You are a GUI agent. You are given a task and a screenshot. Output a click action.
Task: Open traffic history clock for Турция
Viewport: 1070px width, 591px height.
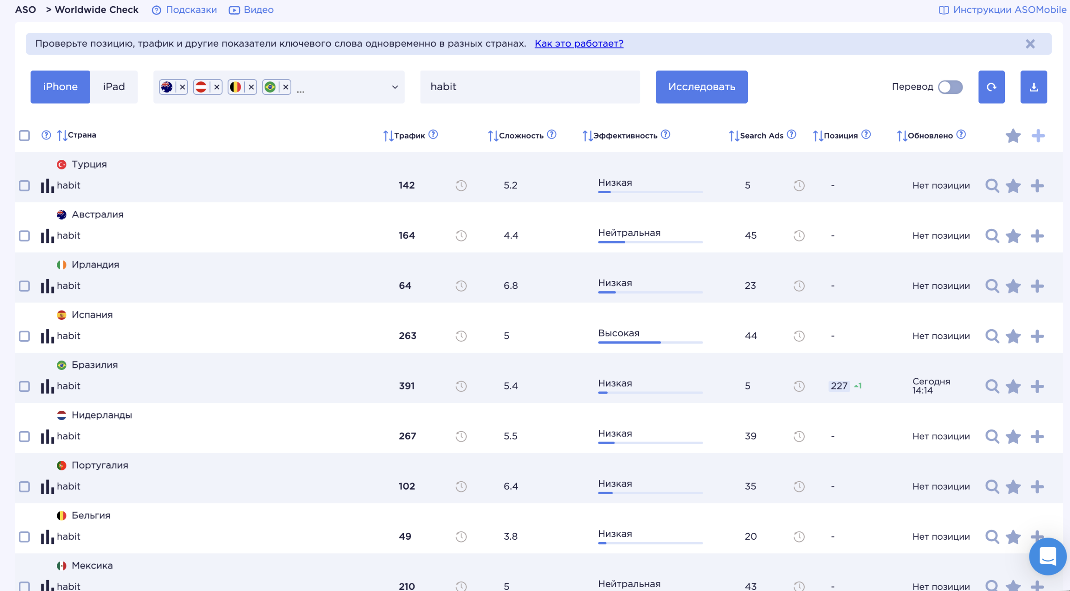point(461,186)
